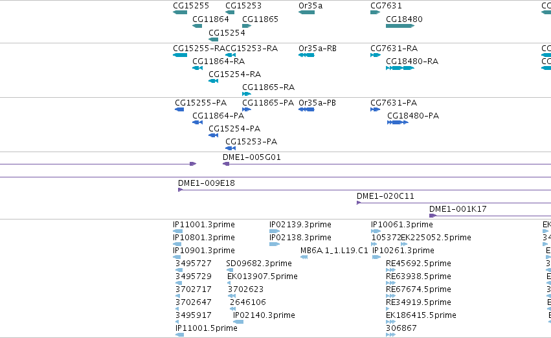This screenshot has width=551, height=338.
Task: Click the IP02140.3prime EST glyph
Action: [238, 322]
